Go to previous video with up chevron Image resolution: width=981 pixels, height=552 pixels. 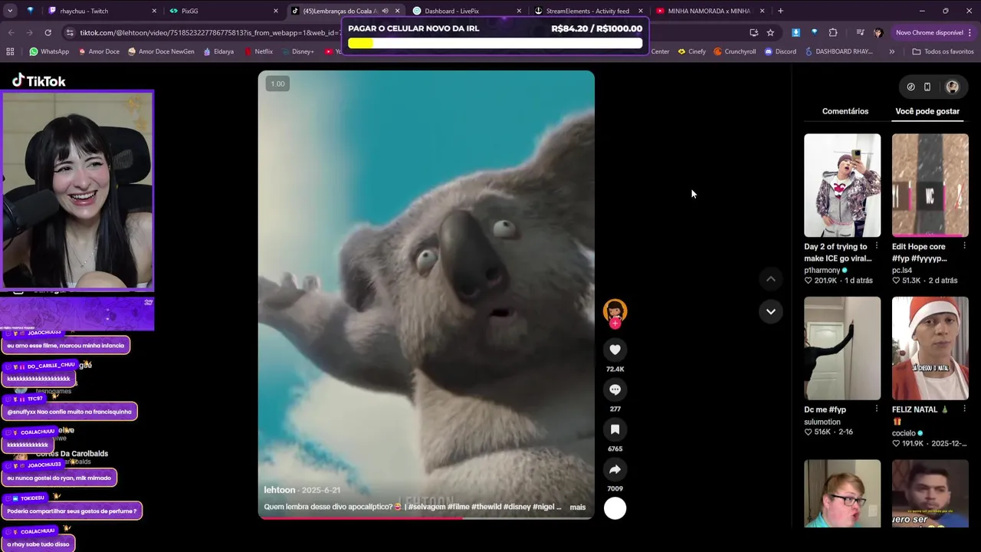point(771,279)
